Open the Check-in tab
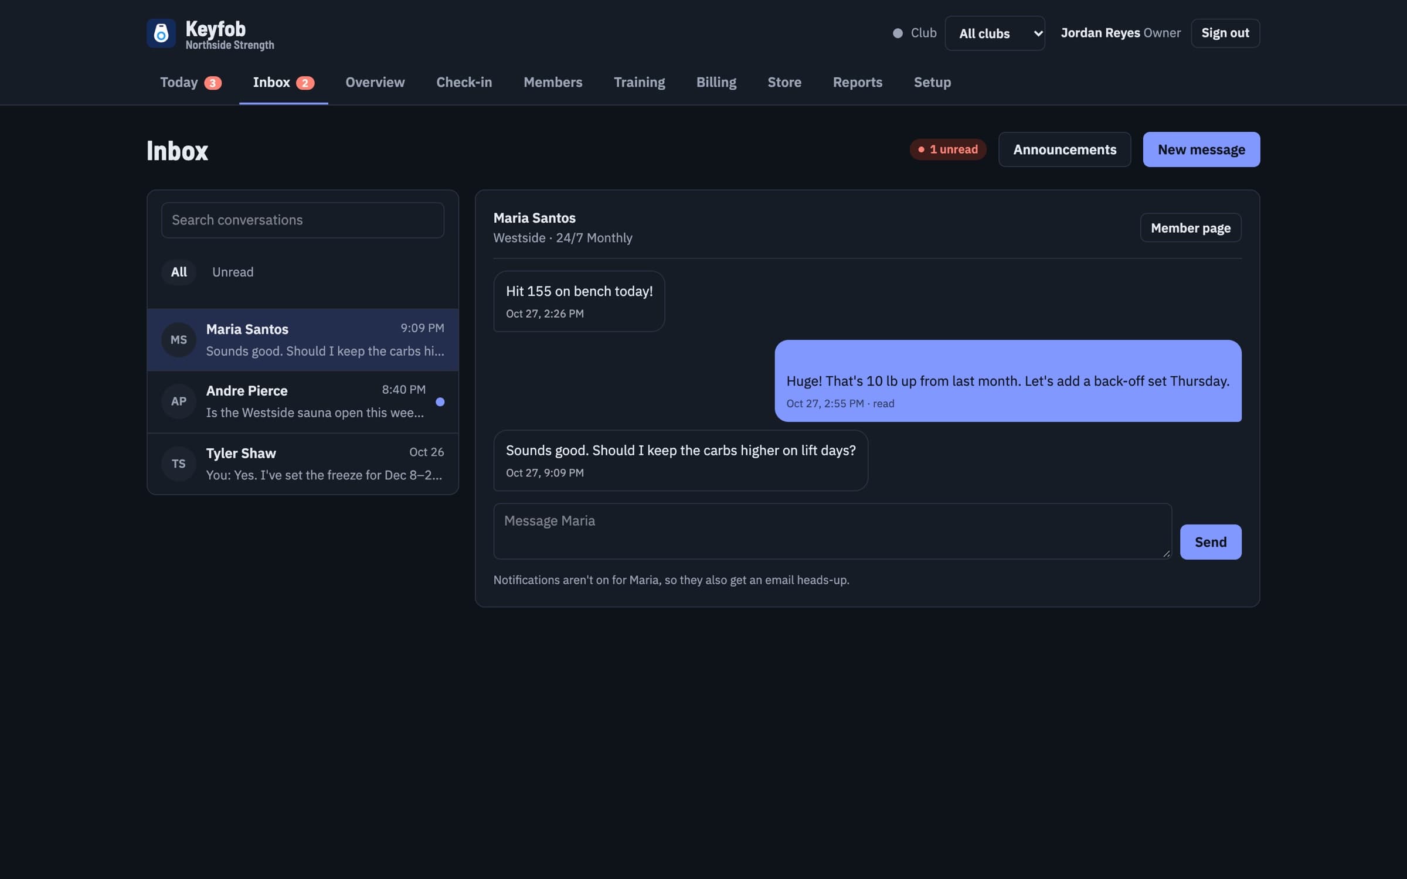The height and width of the screenshot is (879, 1407). [x=464, y=83]
